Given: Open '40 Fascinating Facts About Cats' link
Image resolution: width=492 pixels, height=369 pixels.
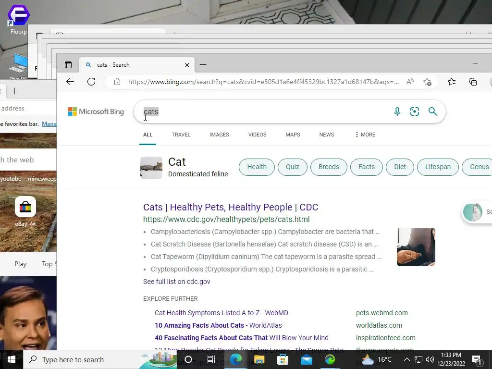Looking at the screenshot, I should tap(242, 338).
